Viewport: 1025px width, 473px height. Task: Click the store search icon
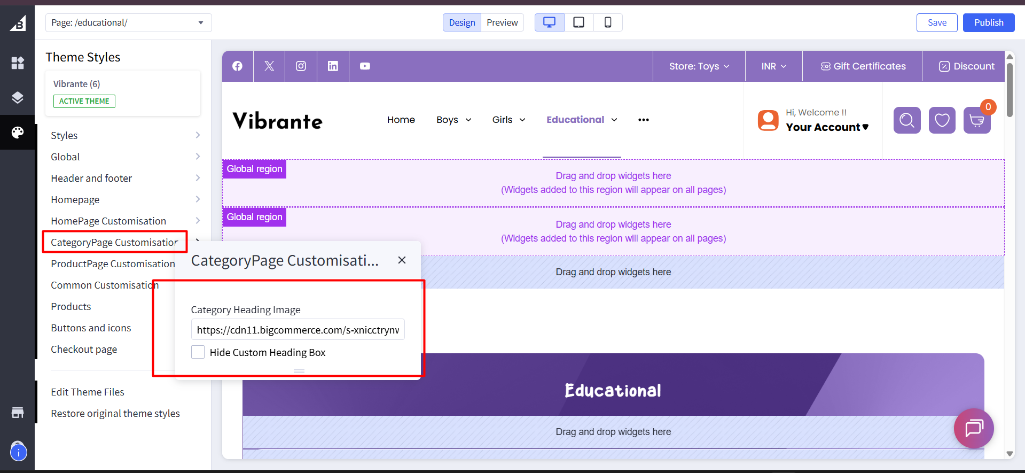click(907, 120)
